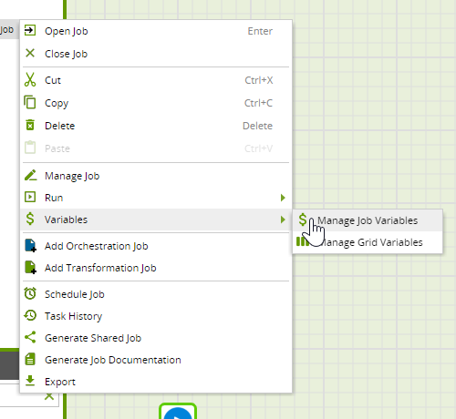
Task: Open Schedule Job entry
Action: (156, 294)
